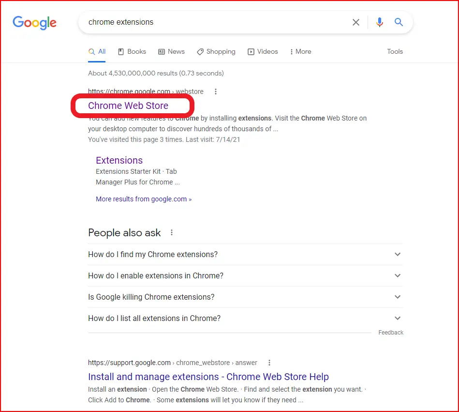Open the Chrome Web Store result

tap(128, 106)
